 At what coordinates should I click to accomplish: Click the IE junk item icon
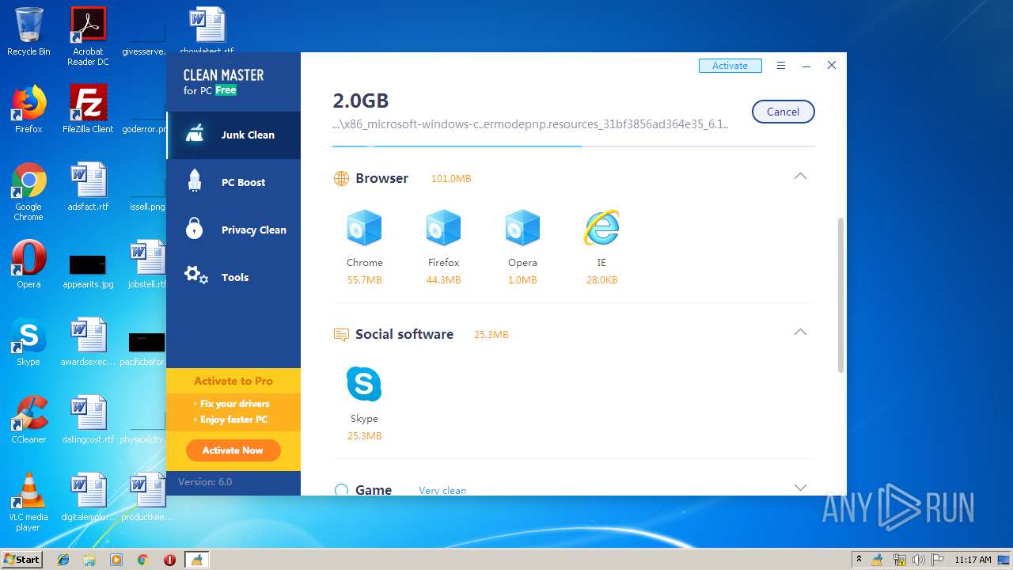coord(601,228)
